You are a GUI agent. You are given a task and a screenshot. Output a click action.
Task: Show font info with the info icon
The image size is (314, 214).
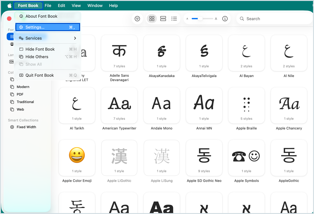point(225,19)
